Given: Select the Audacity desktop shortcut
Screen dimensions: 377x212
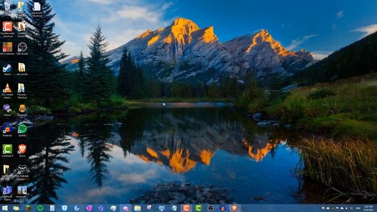Looking at the screenshot, I should click(x=7, y=130).
